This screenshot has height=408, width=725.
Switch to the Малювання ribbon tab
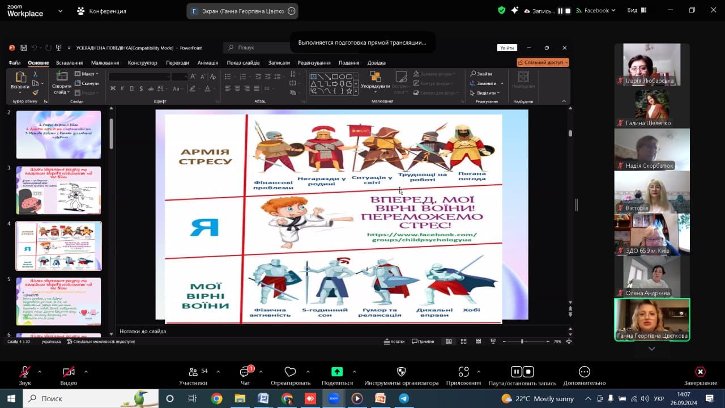click(x=105, y=63)
